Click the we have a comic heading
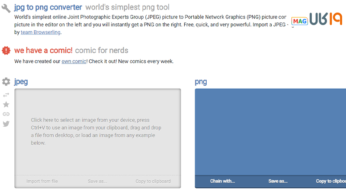 43,50
